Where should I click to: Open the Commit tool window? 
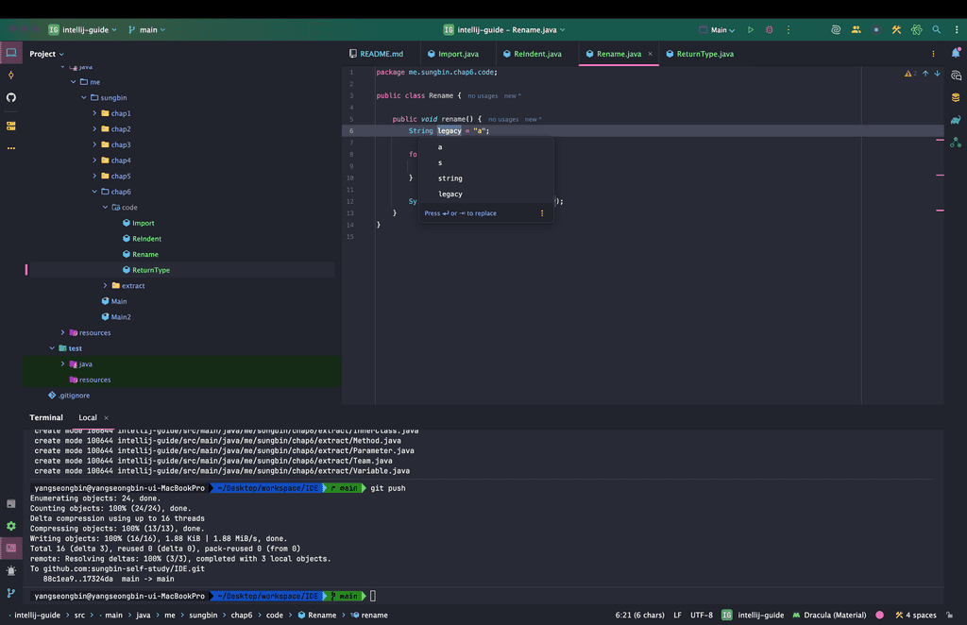11,75
